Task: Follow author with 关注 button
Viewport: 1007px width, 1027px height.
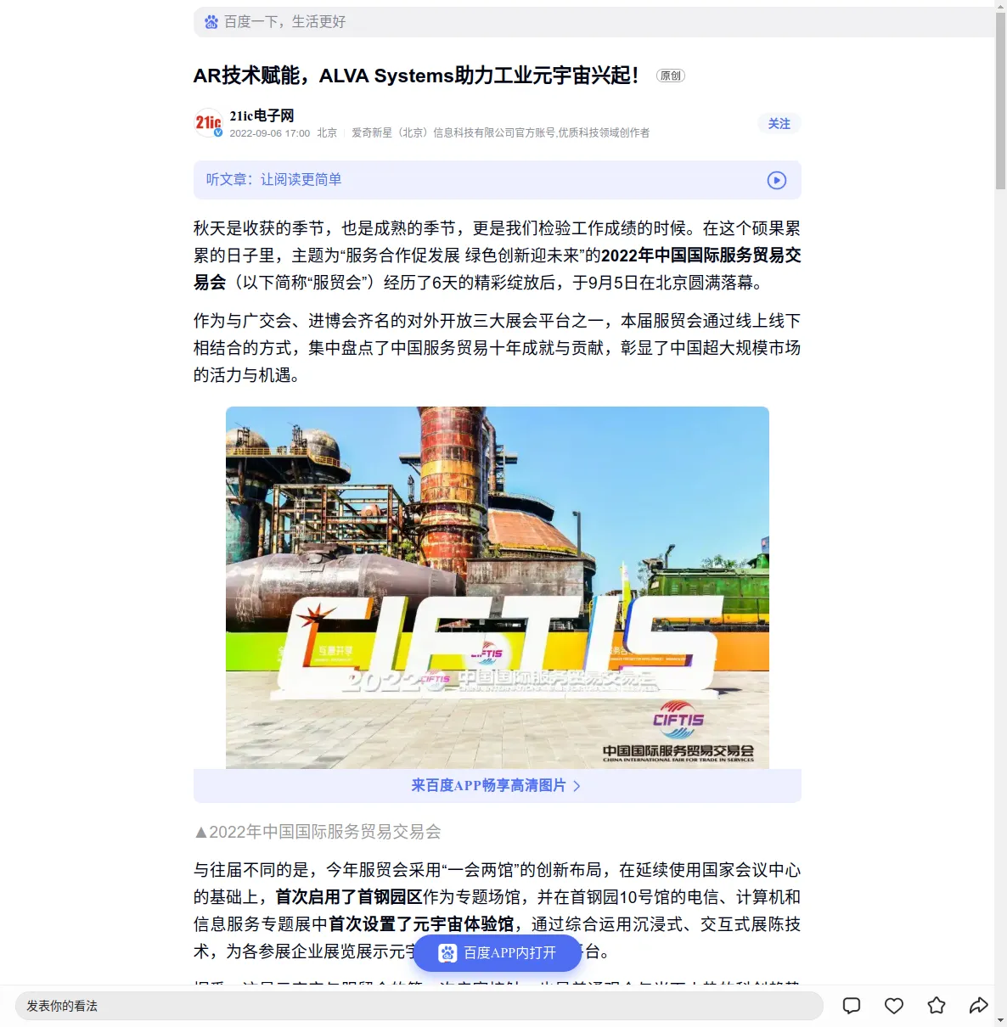Action: coord(779,124)
